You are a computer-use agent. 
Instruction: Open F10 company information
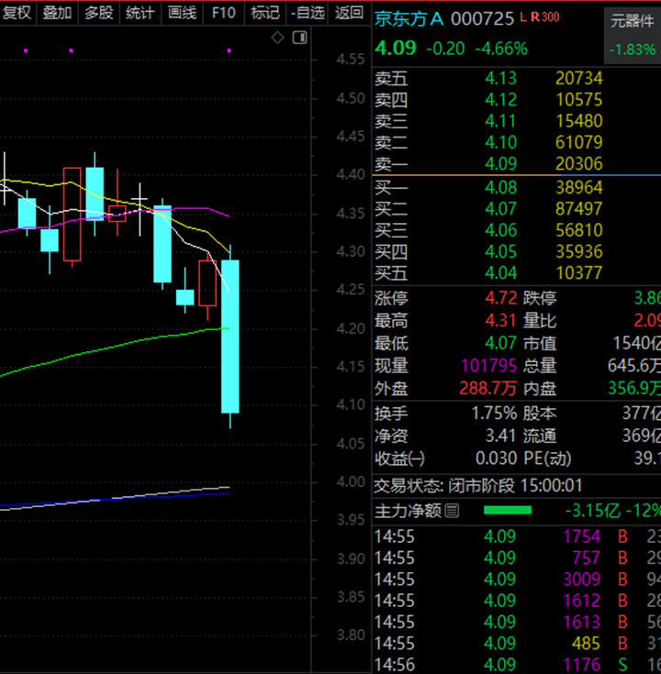tap(224, 13)
